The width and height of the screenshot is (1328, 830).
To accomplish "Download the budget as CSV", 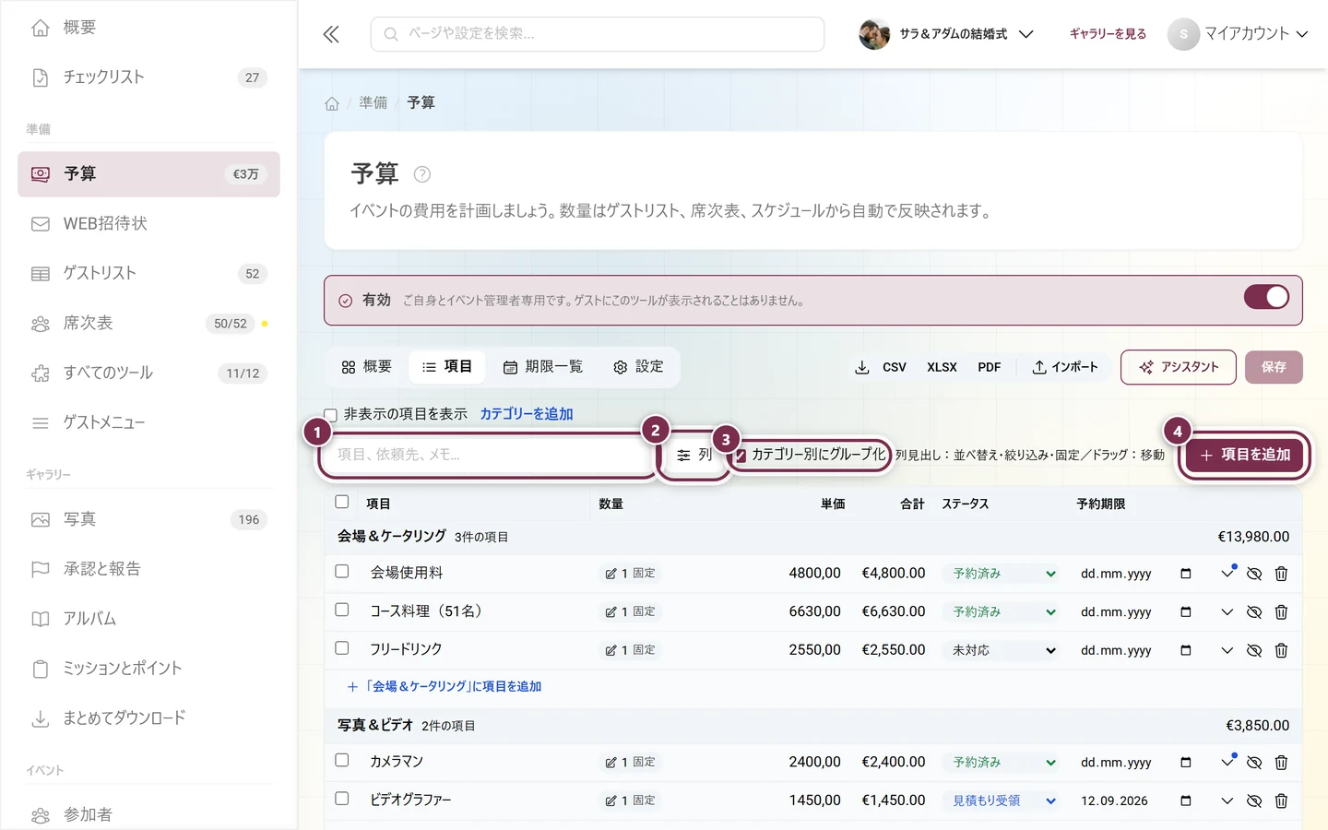I will point(882,367).
